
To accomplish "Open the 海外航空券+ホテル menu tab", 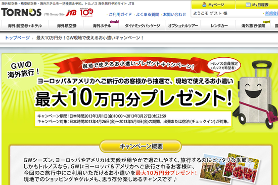I will point(25,25).
